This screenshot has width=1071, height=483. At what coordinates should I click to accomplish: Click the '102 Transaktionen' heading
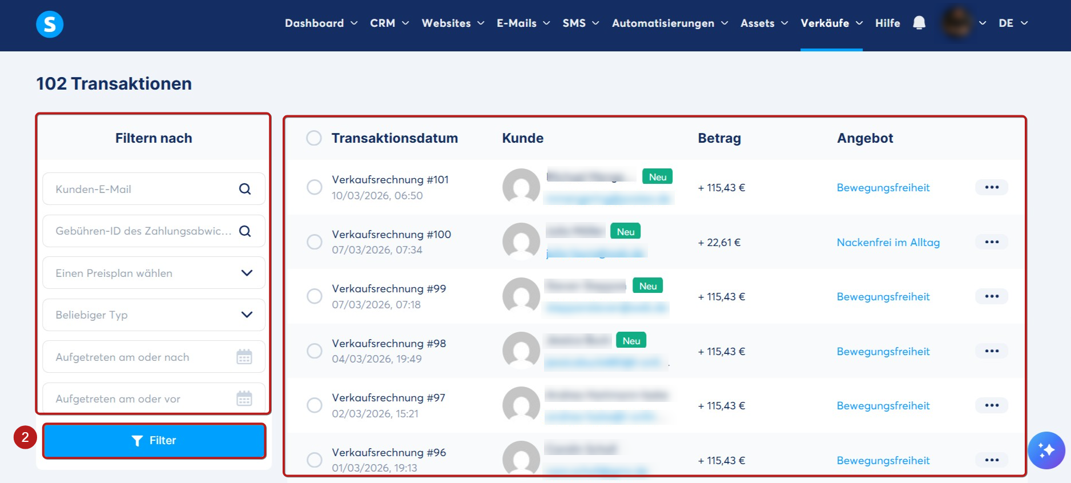114,83
